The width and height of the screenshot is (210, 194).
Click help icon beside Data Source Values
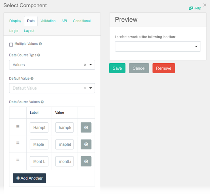[42, 102]
